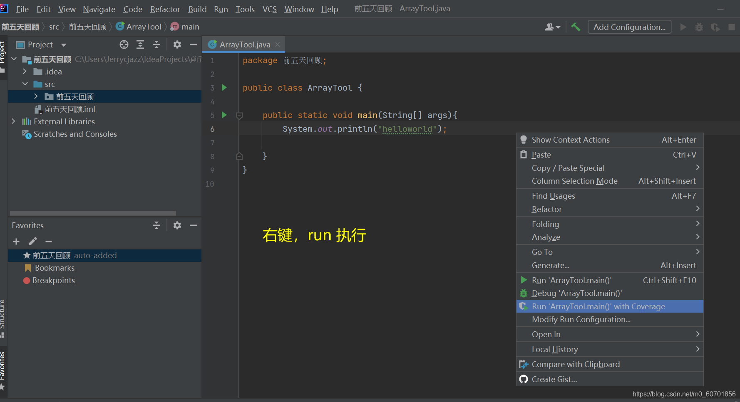The width and height of the screenshot is (740, 402).
Task: Click the Debug icon in top toolbar
Action: (699, 27)
